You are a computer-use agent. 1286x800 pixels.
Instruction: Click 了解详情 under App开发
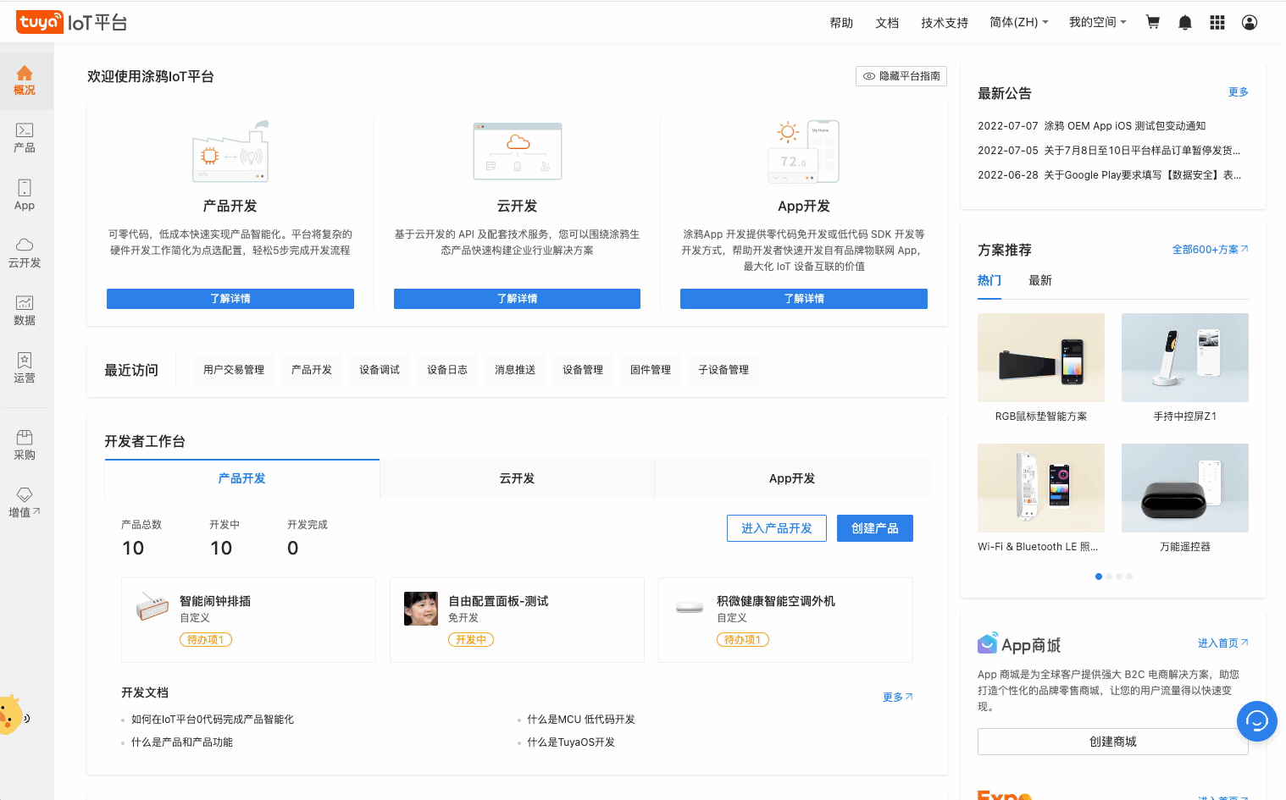(804, 299)
